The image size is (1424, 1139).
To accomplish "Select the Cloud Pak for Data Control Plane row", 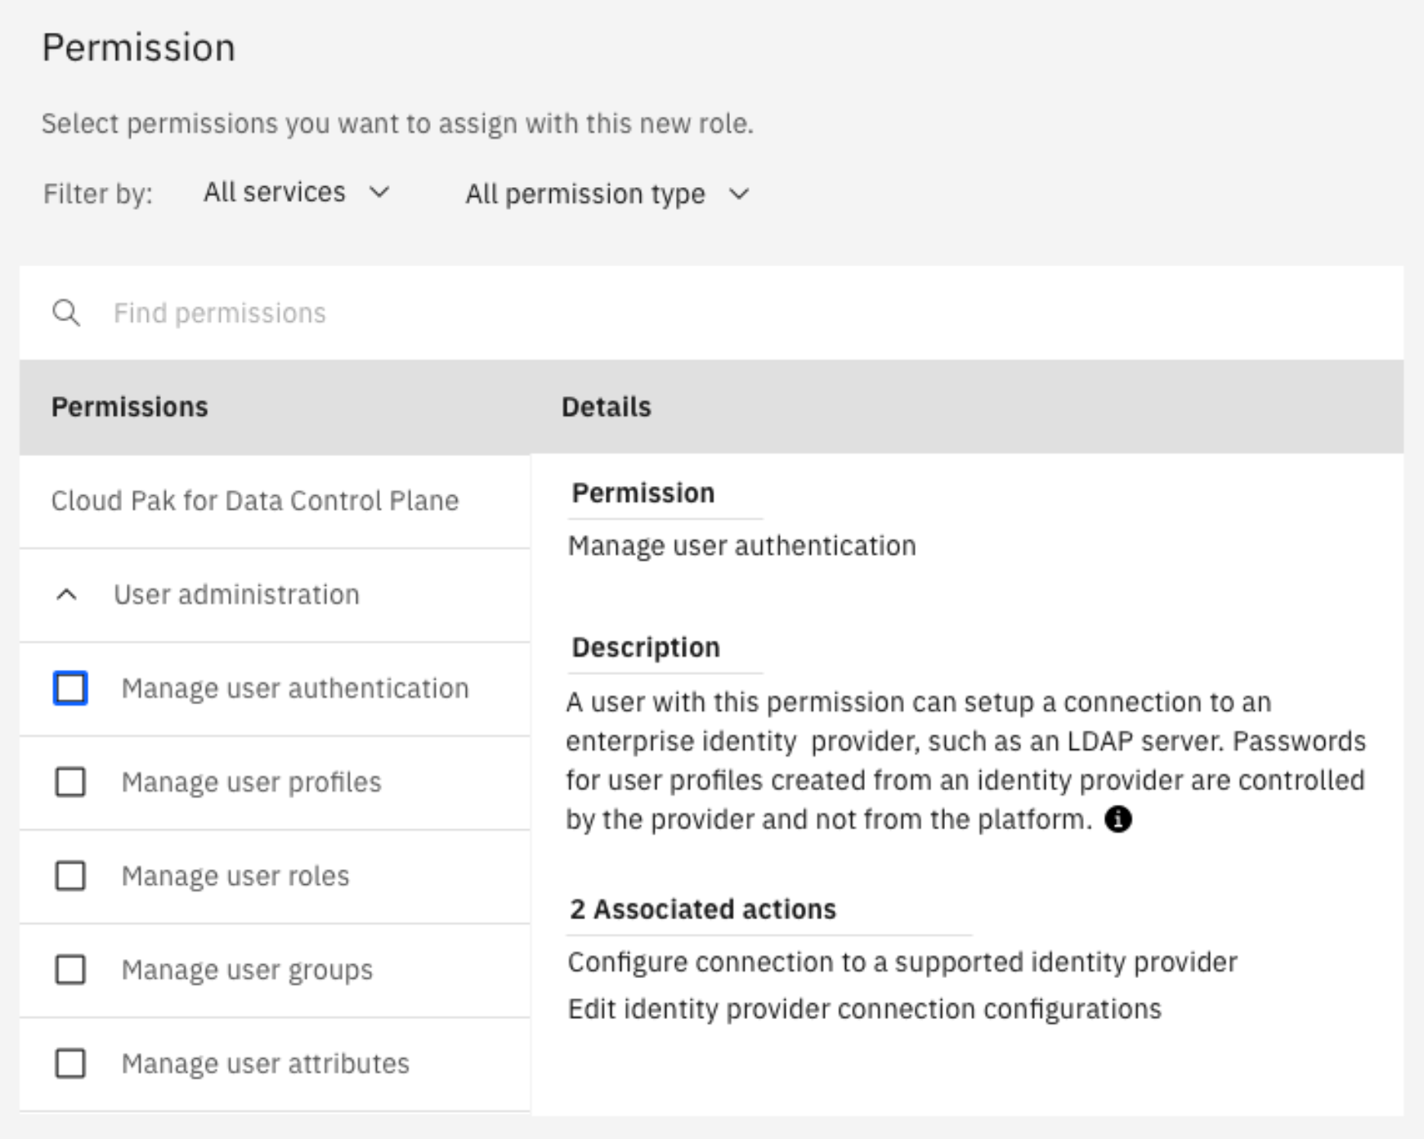I will click(275, 501).
